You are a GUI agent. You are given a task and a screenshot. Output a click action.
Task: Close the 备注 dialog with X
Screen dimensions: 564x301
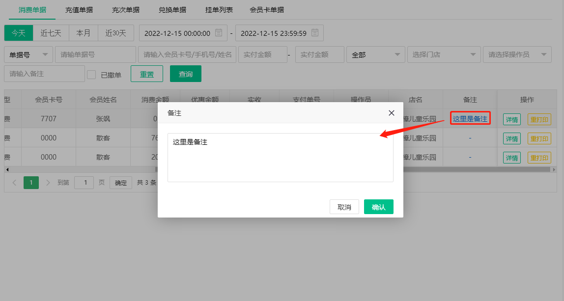[x=392, y=113]
